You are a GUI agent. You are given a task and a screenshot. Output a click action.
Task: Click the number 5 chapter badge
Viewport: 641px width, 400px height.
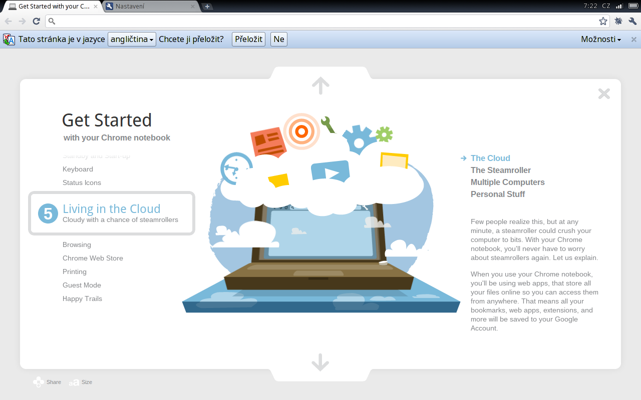[x=48, y=213]
